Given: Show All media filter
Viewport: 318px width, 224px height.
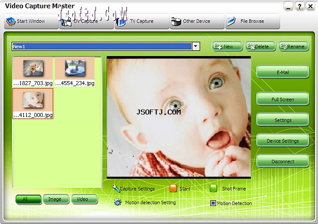Looking at the screenshot, I should coord(28,199).
